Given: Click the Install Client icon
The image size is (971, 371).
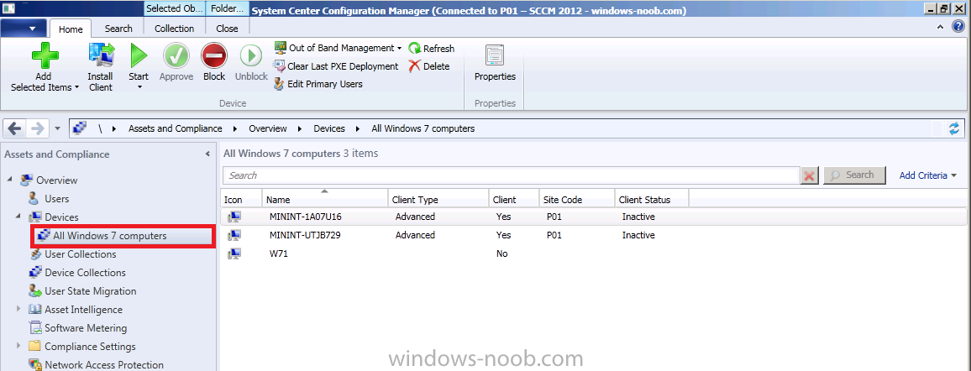Looking at the screenshot, I should point(101,55).
